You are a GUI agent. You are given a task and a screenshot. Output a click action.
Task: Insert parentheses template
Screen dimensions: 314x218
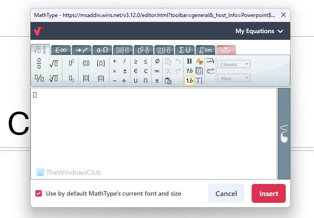point(86,63)
